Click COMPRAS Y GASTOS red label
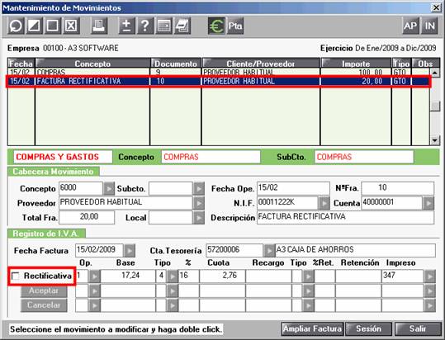Viewport: 445px width, 340px height. [x=63, y=157]
